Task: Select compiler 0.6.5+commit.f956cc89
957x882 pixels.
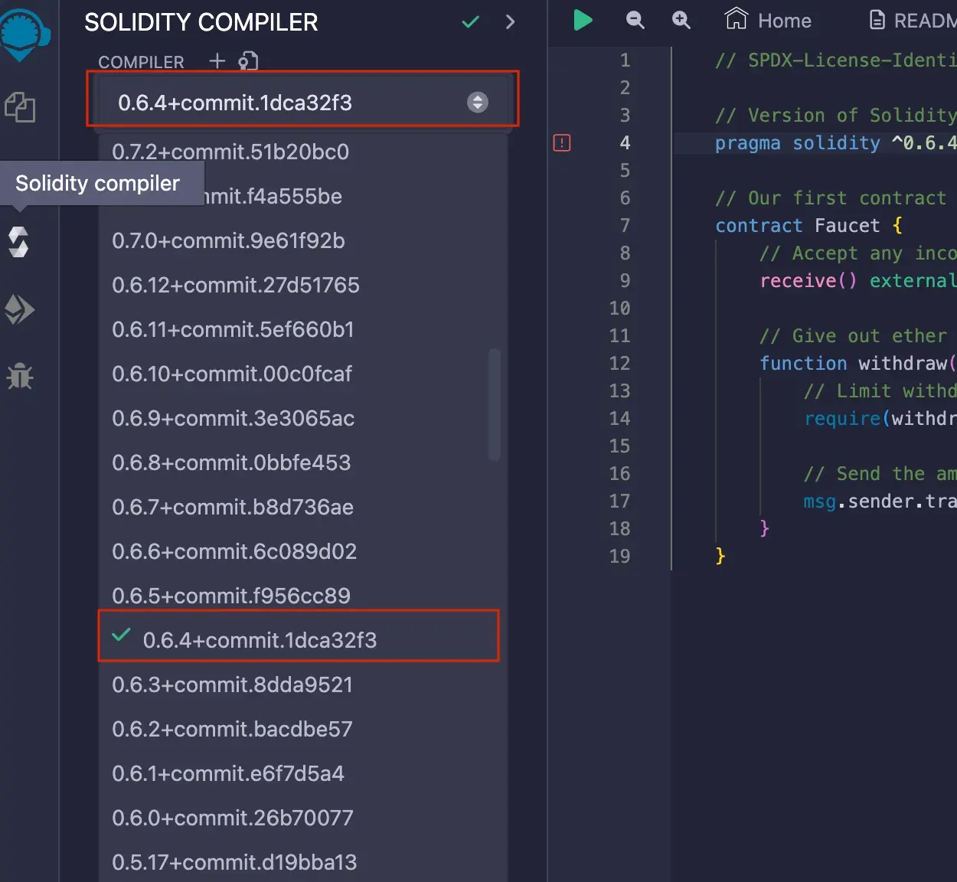Action: (x=302, y=596)
